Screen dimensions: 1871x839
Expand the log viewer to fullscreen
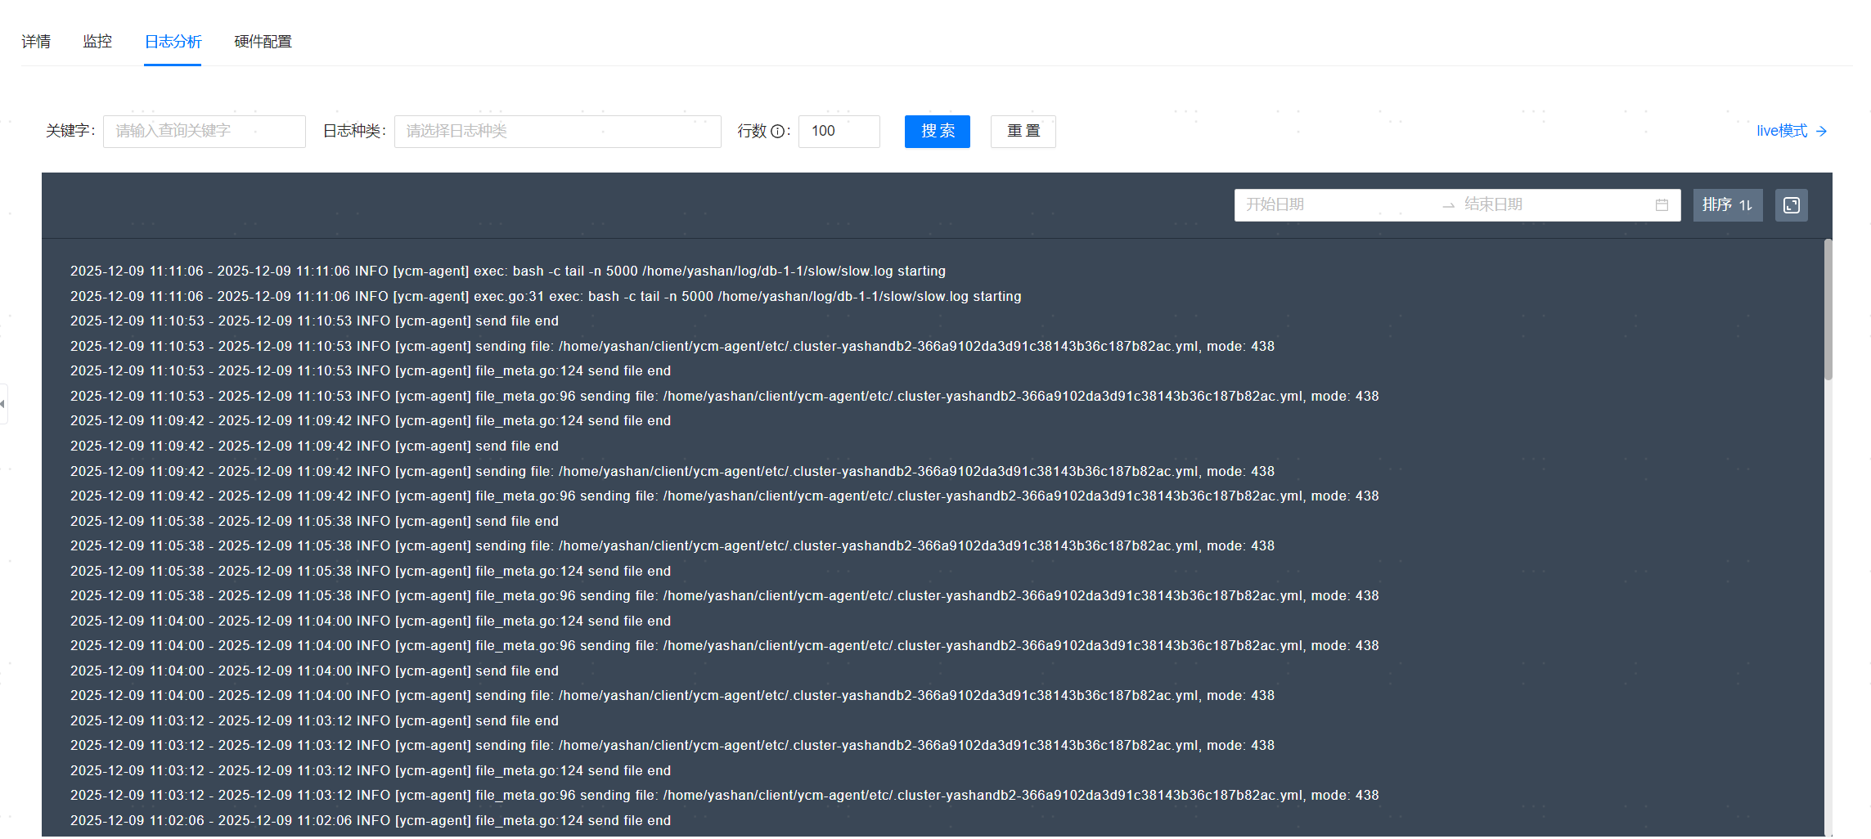coord(1791,205)
